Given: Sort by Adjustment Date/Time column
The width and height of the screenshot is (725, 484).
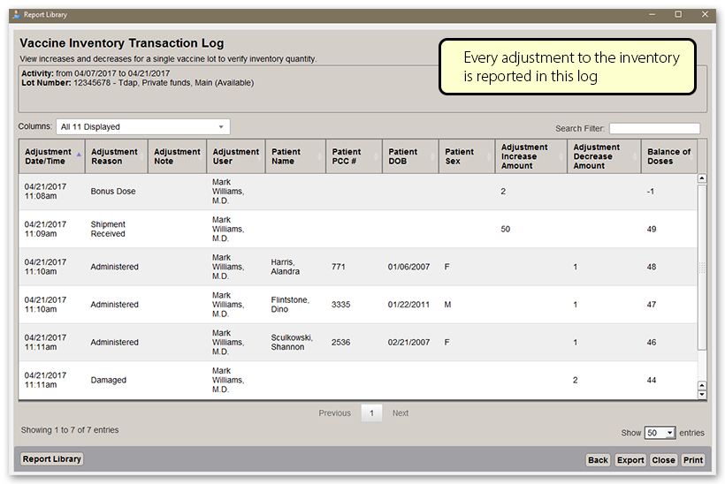Looking at the screenshot, I should coord(52,156).
